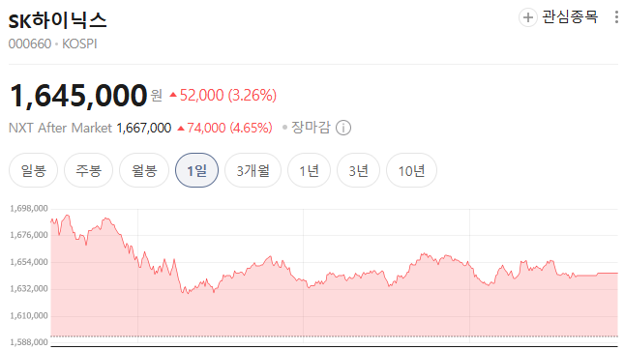Click the NXT After Market price 1,667,000

pyautogui.click(x=143, y=128)
